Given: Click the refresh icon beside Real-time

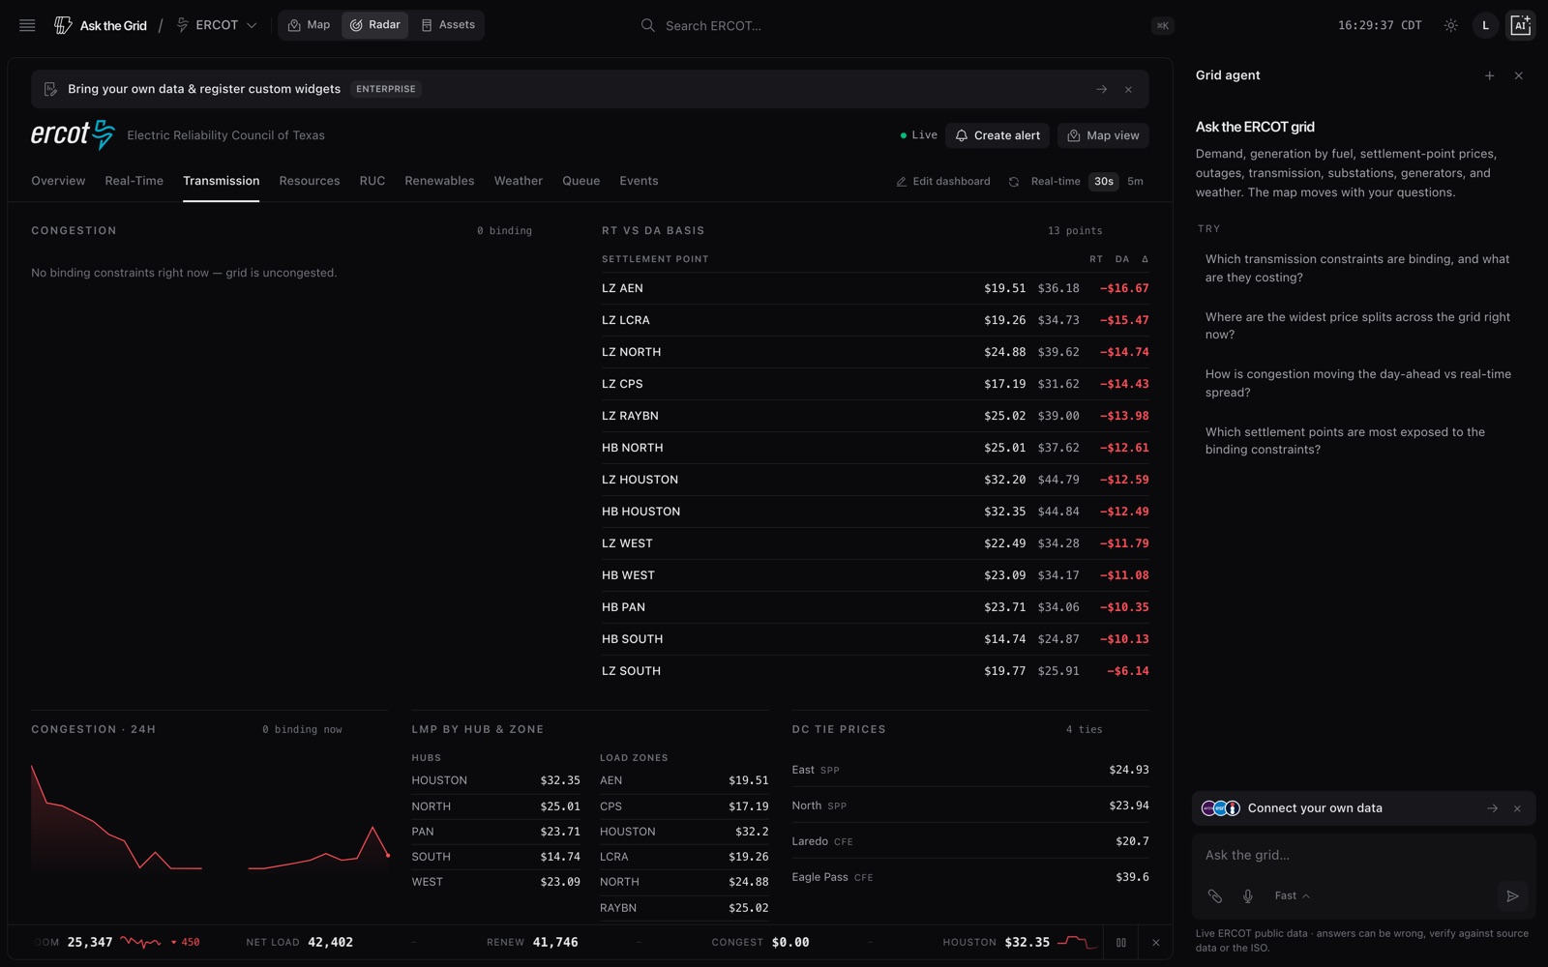Looking at the screenshot, I should [x=1013, y=182].
